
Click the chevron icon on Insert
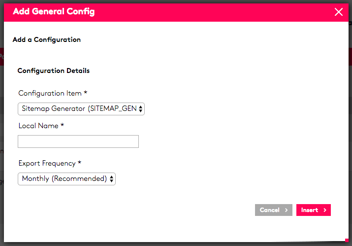pos(325,210)
